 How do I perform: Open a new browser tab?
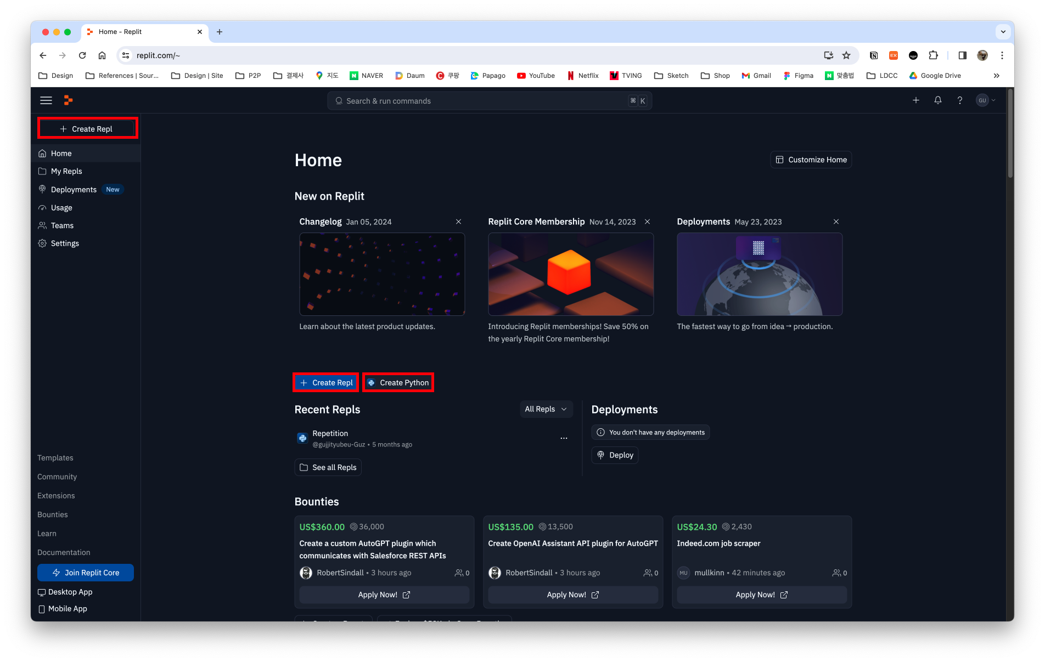pos(220,32)
